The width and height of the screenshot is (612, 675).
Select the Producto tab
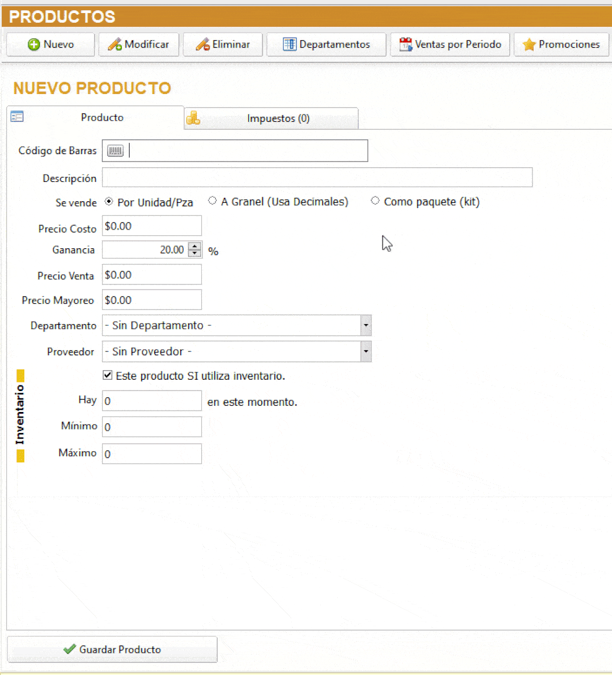pyautogui.click(x=102, y=117)
